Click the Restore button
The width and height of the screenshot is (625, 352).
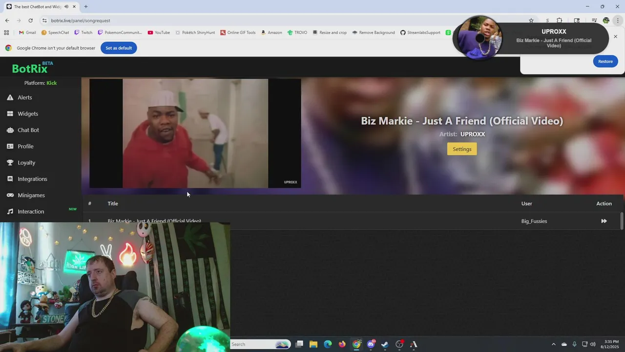(x=605, y=61)
